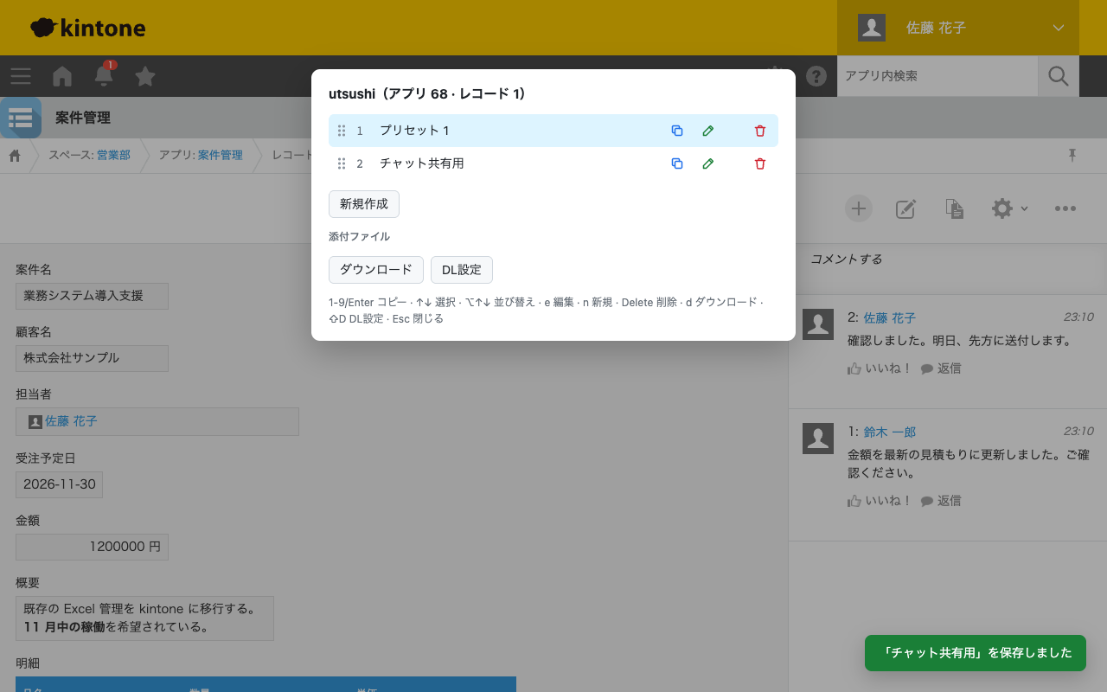This screenshot has height=692, width=1107.
Task: Edit the プリセット 1 preset
Action: (708, 131)
